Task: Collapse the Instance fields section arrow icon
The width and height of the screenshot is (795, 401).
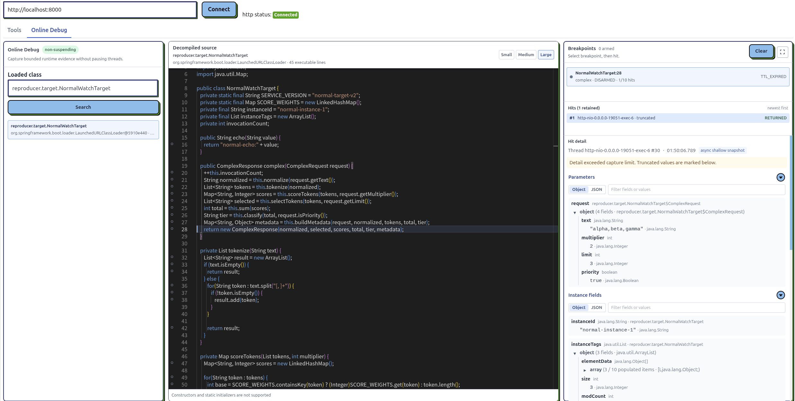Action: coord(781,295)
